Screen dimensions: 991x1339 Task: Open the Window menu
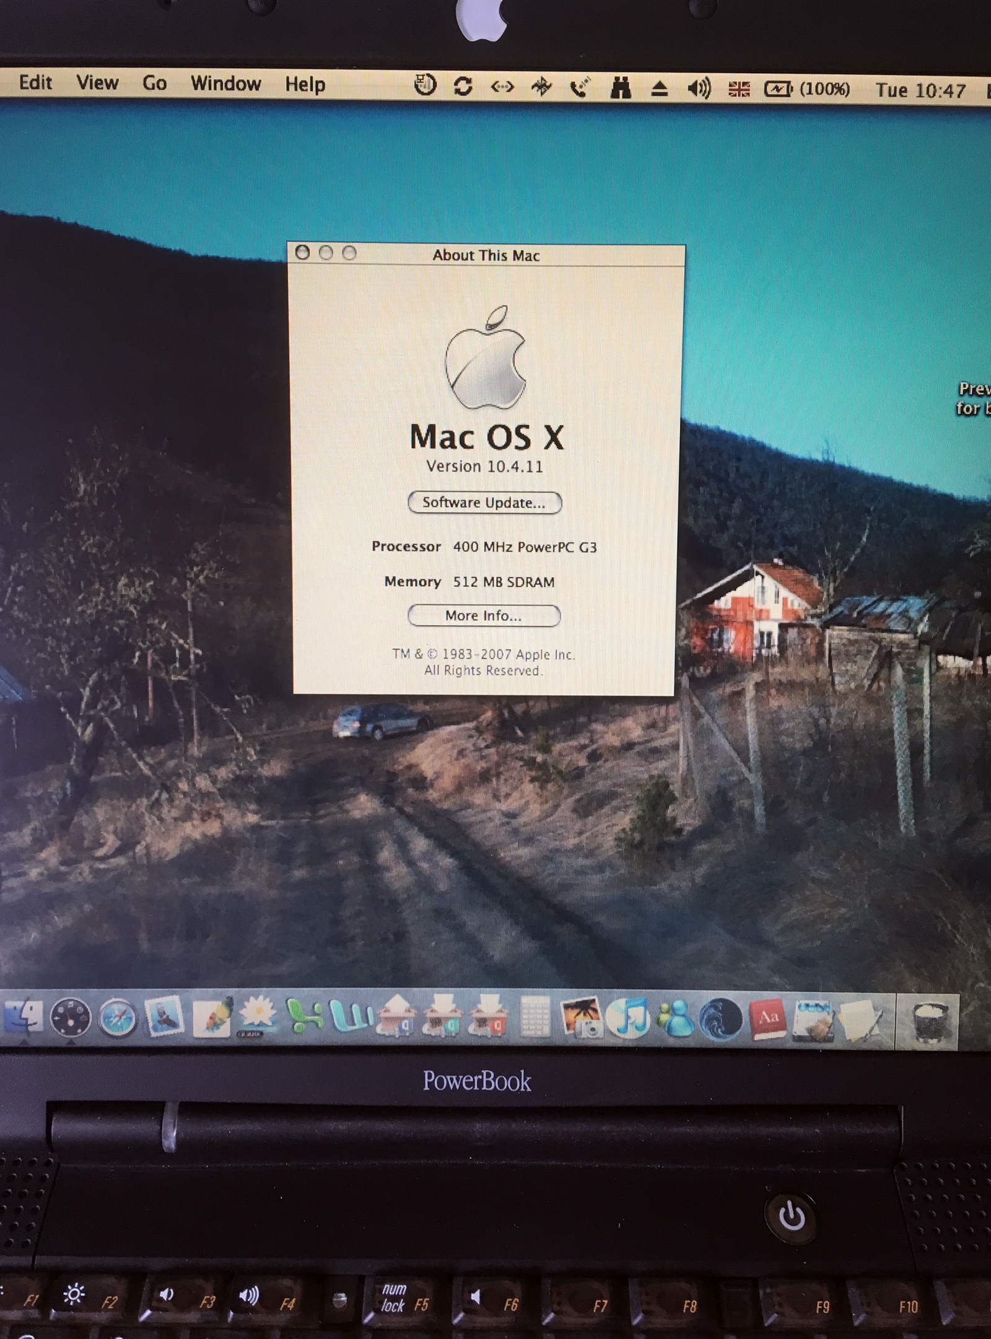click(x=225, y=84)
